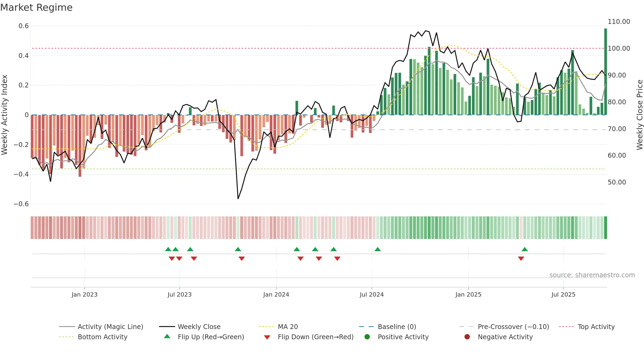644x362 pixels.
Task: Toggle the Pre-Crossover (−0.10) legend entry
Action: tap(504, 327)
